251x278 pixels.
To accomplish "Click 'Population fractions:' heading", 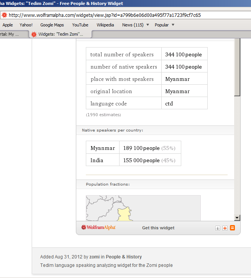I will [108, 184].
